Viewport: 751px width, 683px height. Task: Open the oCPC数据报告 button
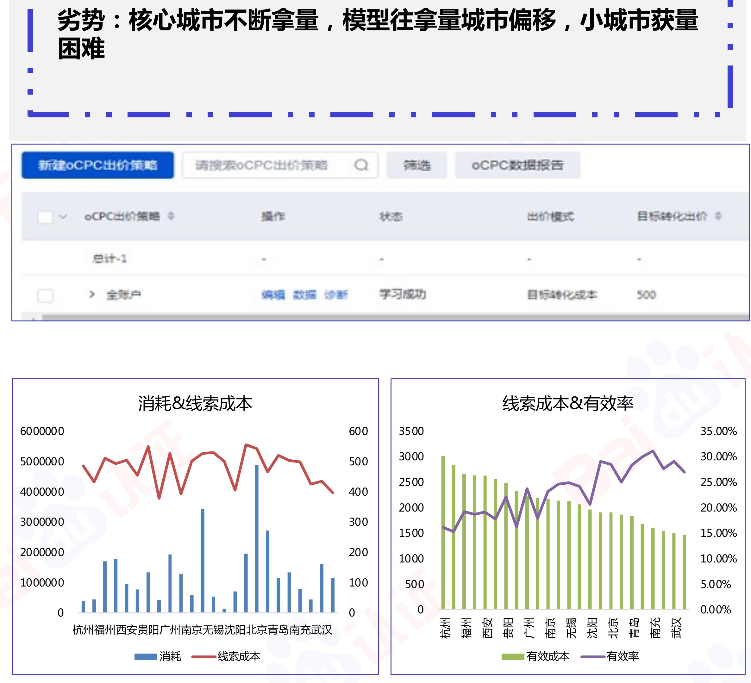click(517, 165)
